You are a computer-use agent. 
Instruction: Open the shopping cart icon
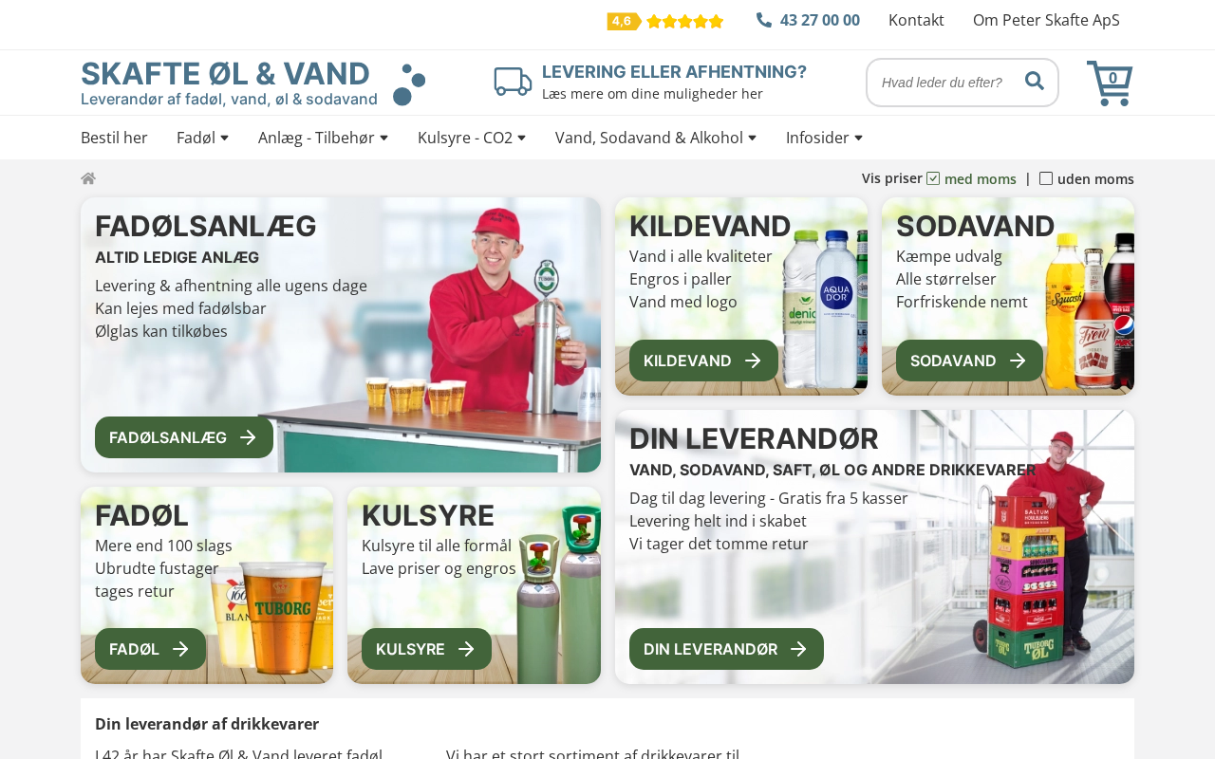pyautogui.click(x=1110, y=83)
